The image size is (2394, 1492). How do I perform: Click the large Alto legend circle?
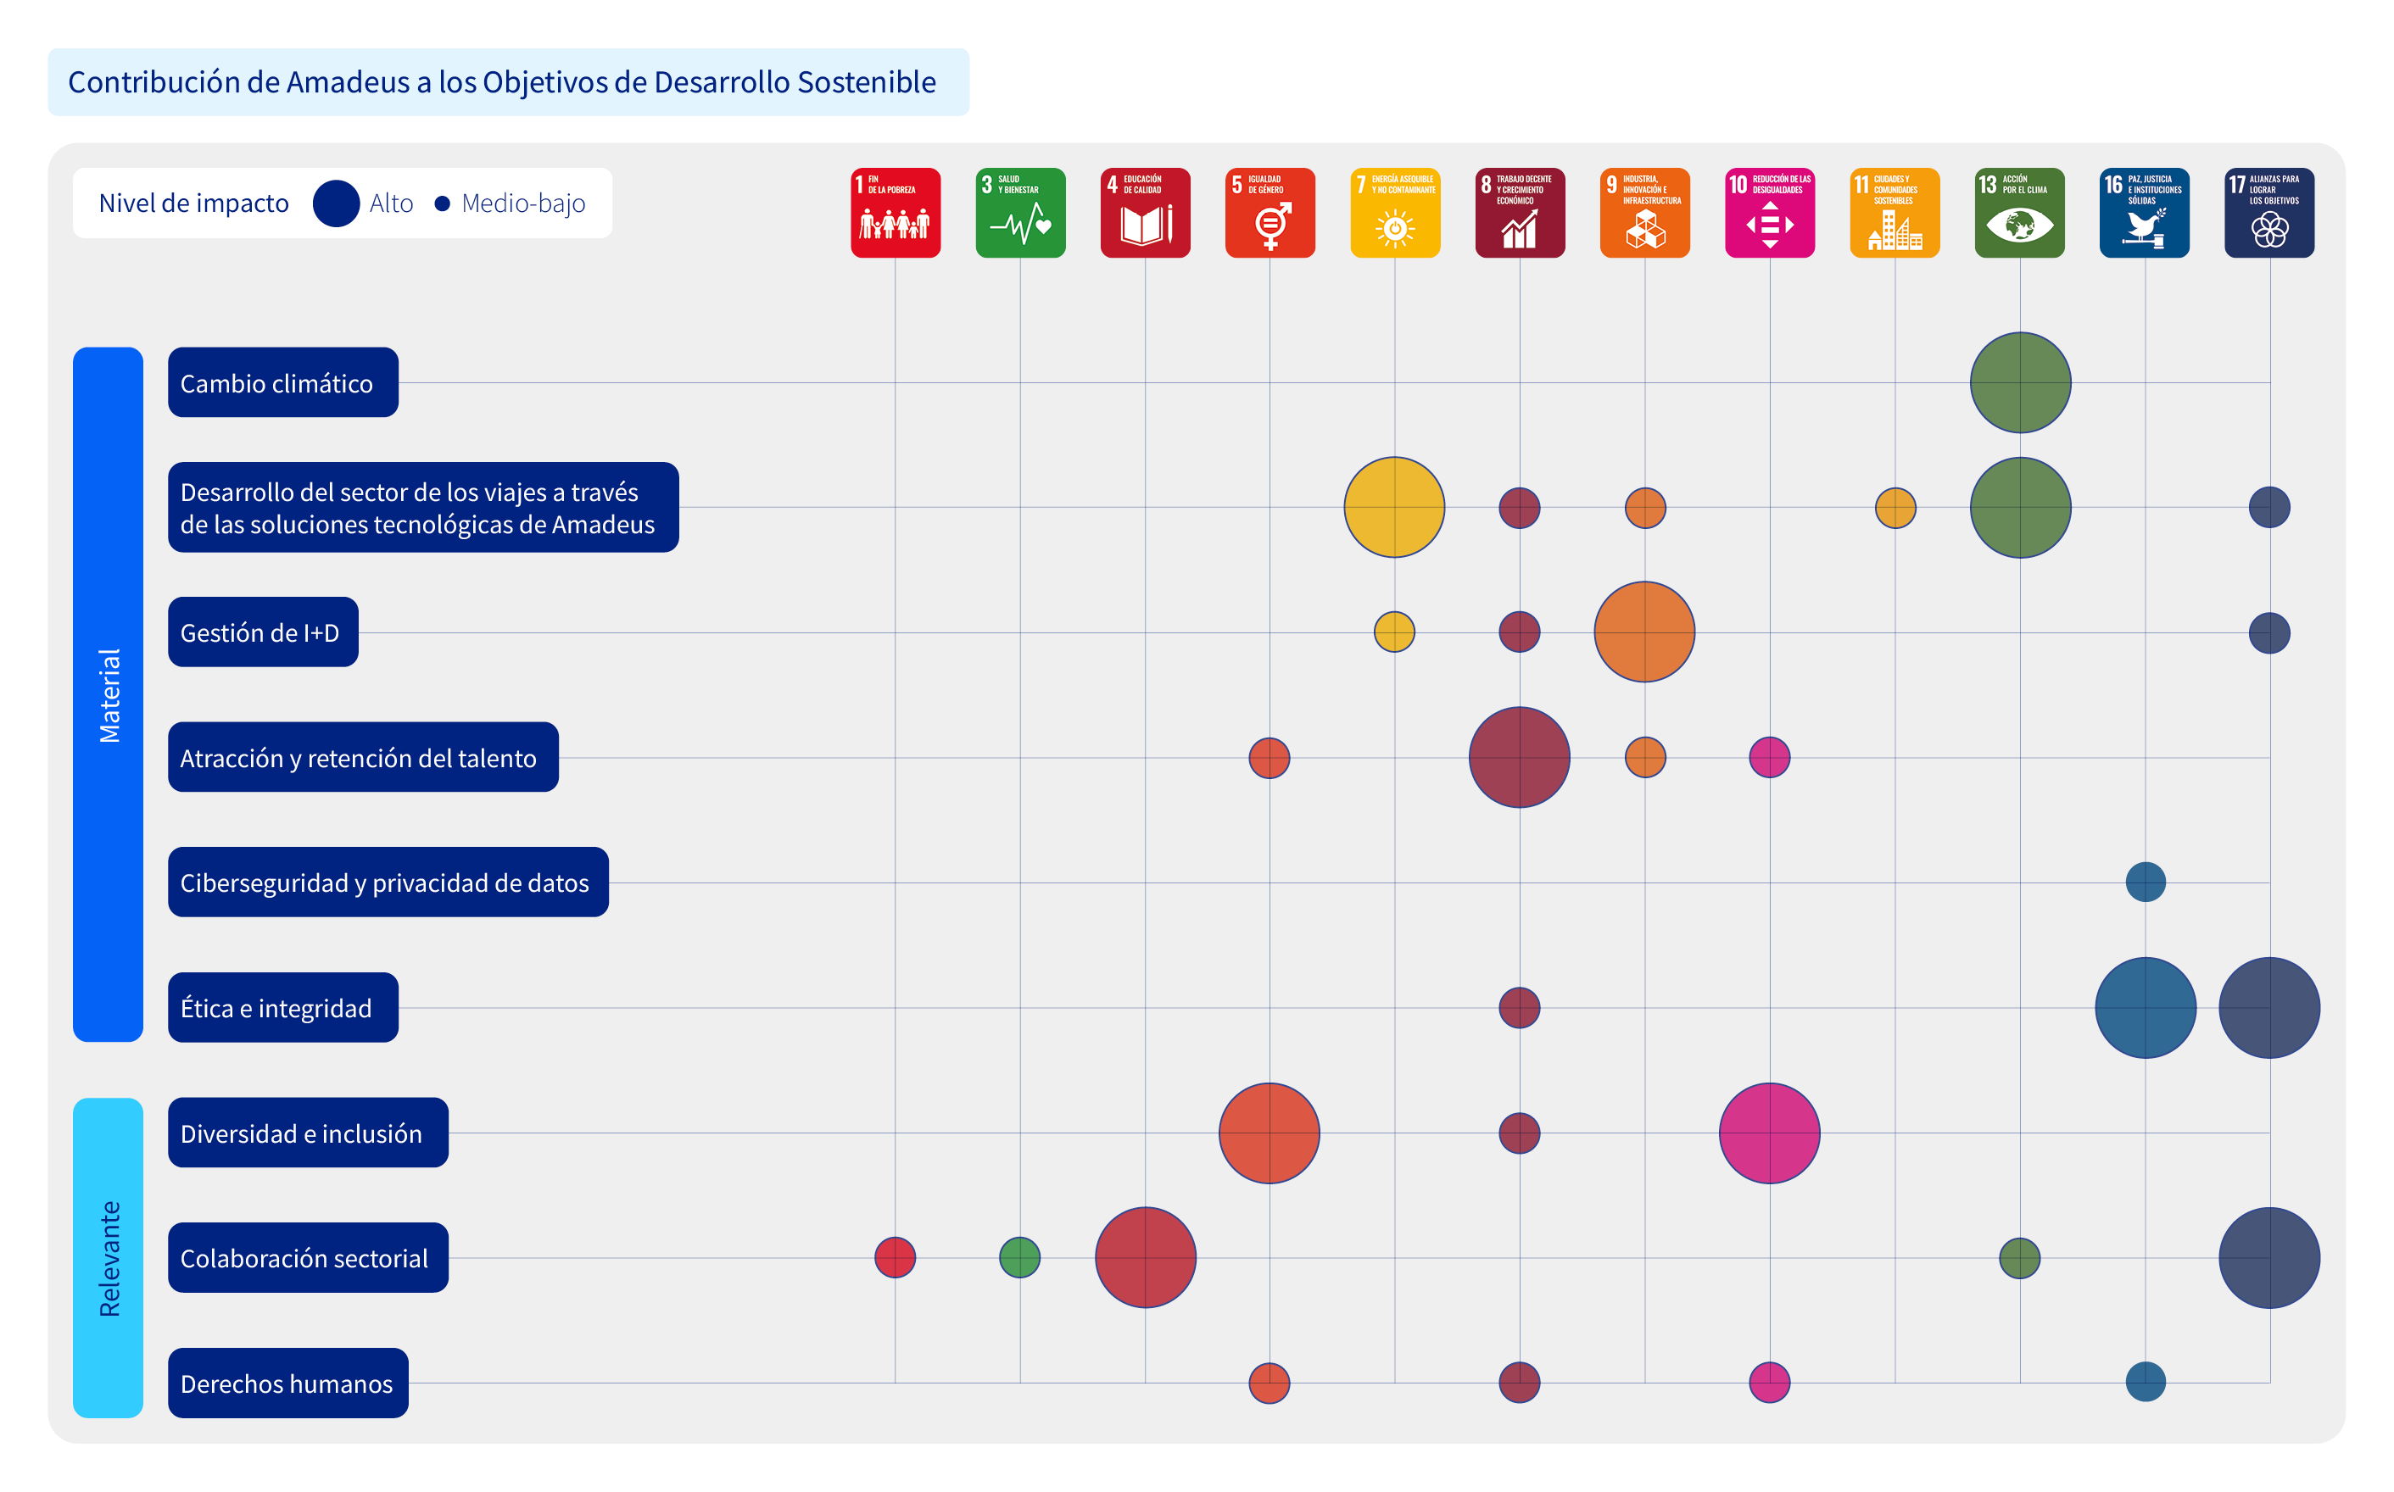336,203
